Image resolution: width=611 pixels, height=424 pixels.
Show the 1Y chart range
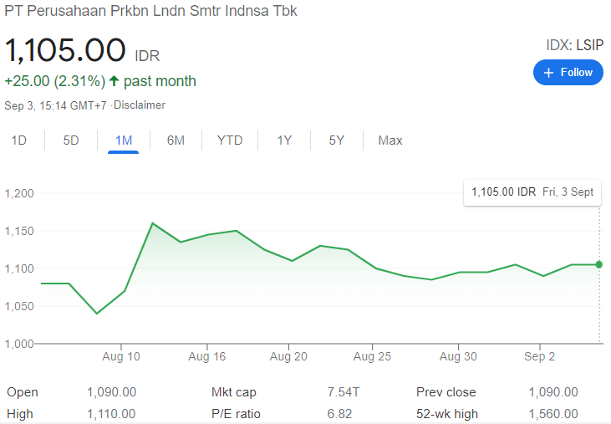284,140
